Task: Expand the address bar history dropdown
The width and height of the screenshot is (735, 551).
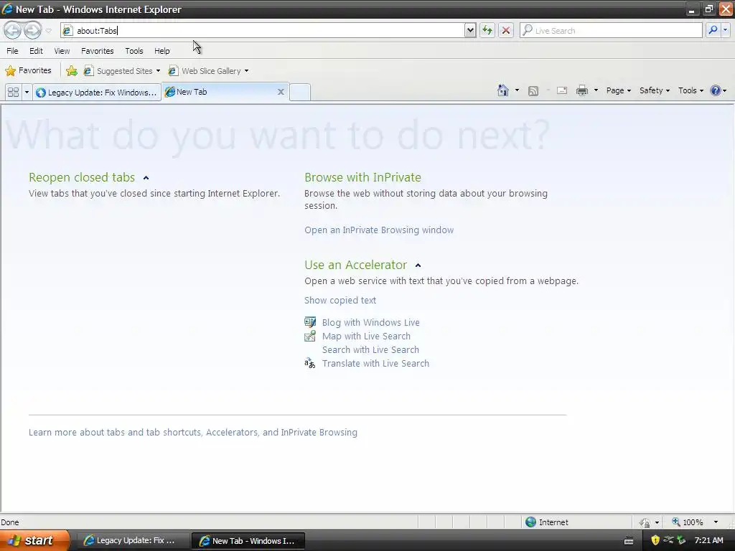Action: point(470,30)
